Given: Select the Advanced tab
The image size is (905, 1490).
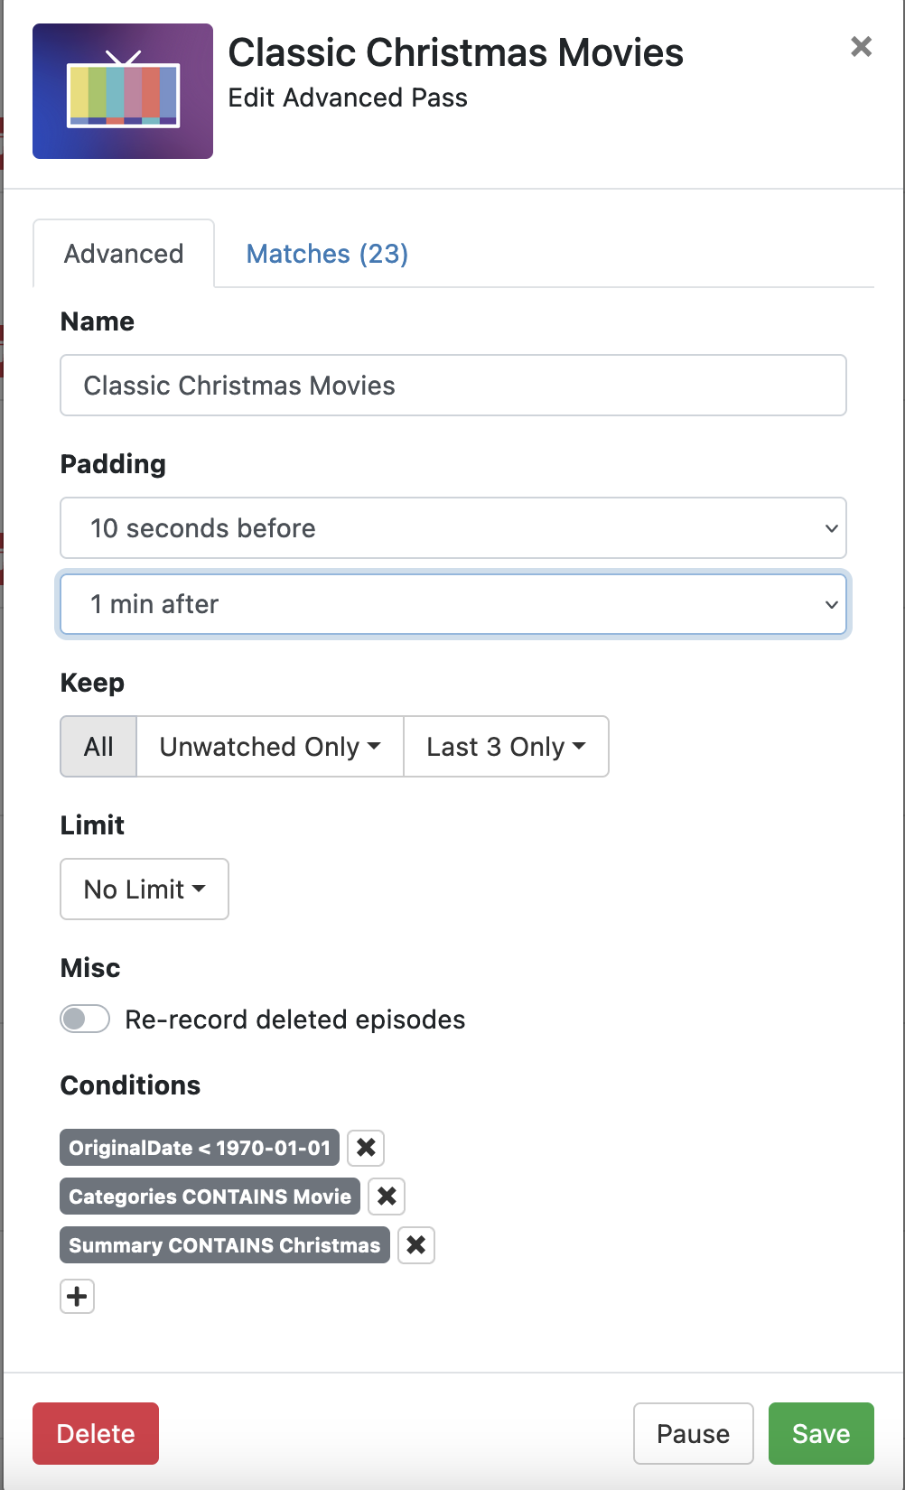Looking at the screenshot, I should click(124, 254).
